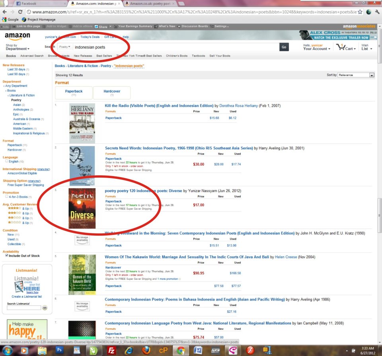Open author link Dorothea Rosa Herliany
The height and width of the screenshot is (356, 382).
238,106
